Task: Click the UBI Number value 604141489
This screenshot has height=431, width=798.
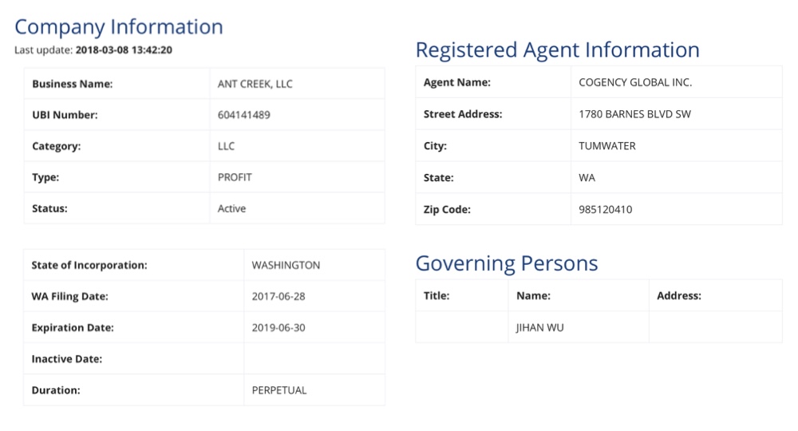Action: pos(243,115)
